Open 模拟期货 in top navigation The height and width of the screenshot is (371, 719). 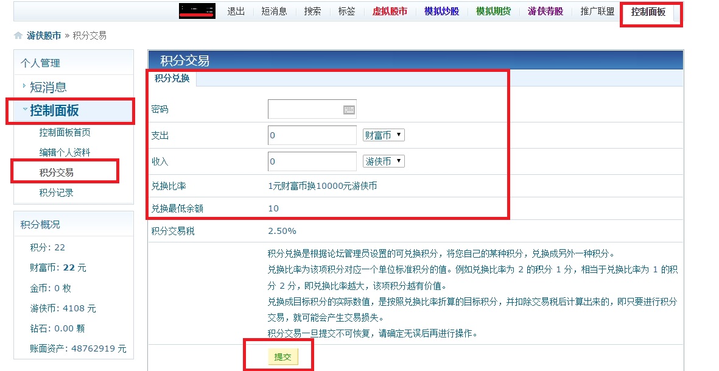[493, 12]
